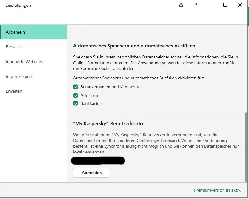Minimize the Einstellungen window
Viewport: 249px width, 199px height.
click(211, 5)
